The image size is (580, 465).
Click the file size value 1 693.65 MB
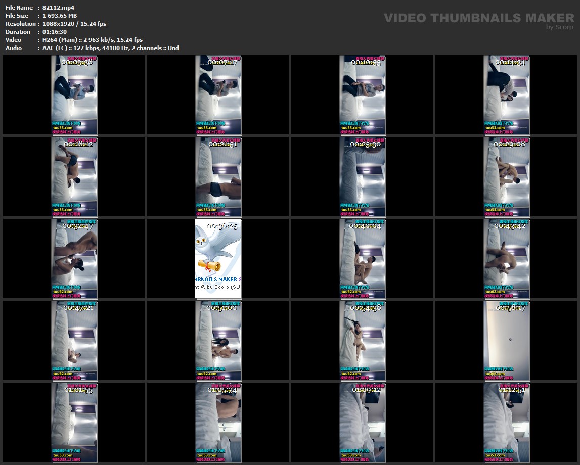tap(60, 16)
